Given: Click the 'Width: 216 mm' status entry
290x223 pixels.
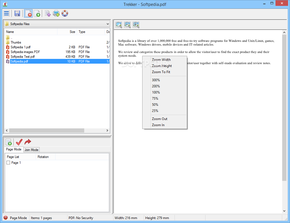Looking at the screenshot, I should pyautogui.click(x=126, y=218).
